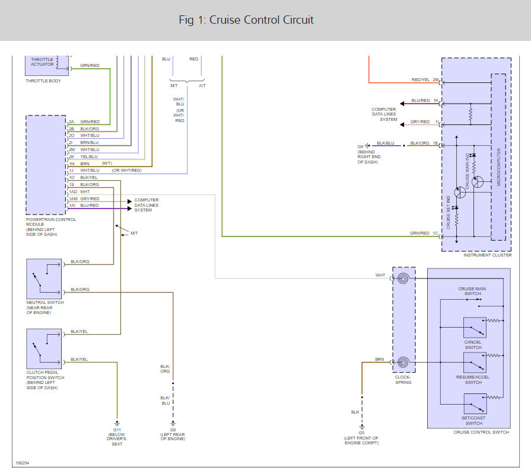Select the GRY/RED 1I pin label
Image resolution: width=531 pixels, height=471 pixels.
(x=425, y=121)
